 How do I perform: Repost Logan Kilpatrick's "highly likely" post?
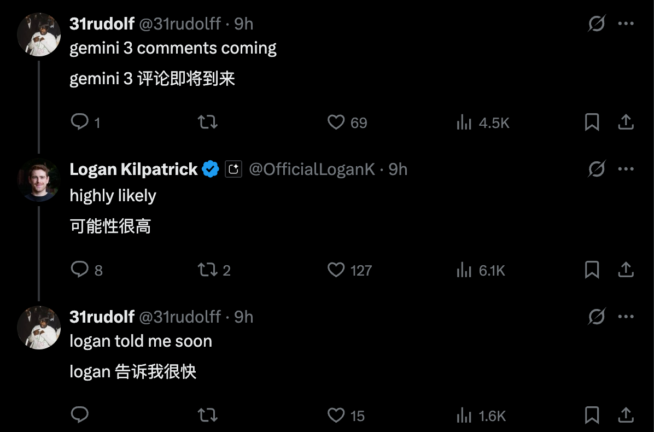click(207, 270)
